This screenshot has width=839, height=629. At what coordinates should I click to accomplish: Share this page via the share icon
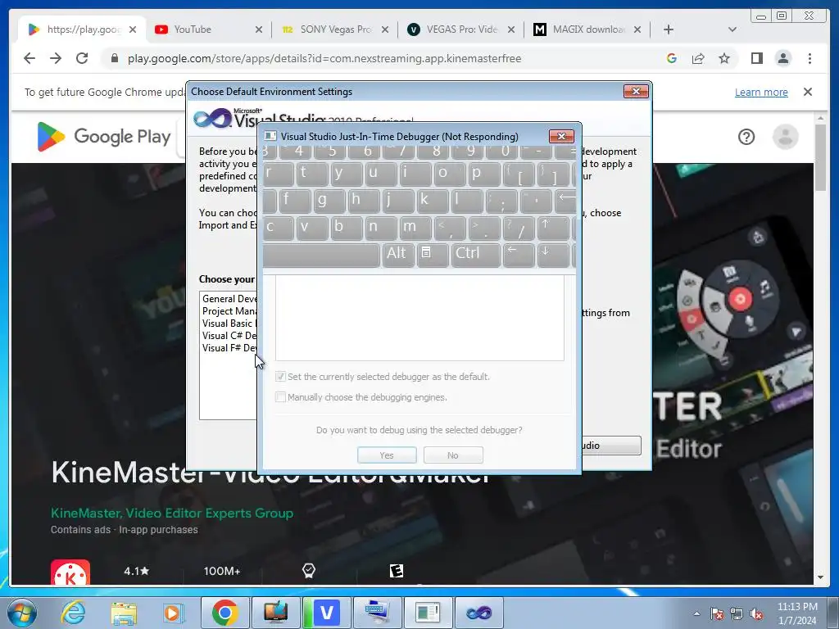pyautogui.click(x=698, y=58)
